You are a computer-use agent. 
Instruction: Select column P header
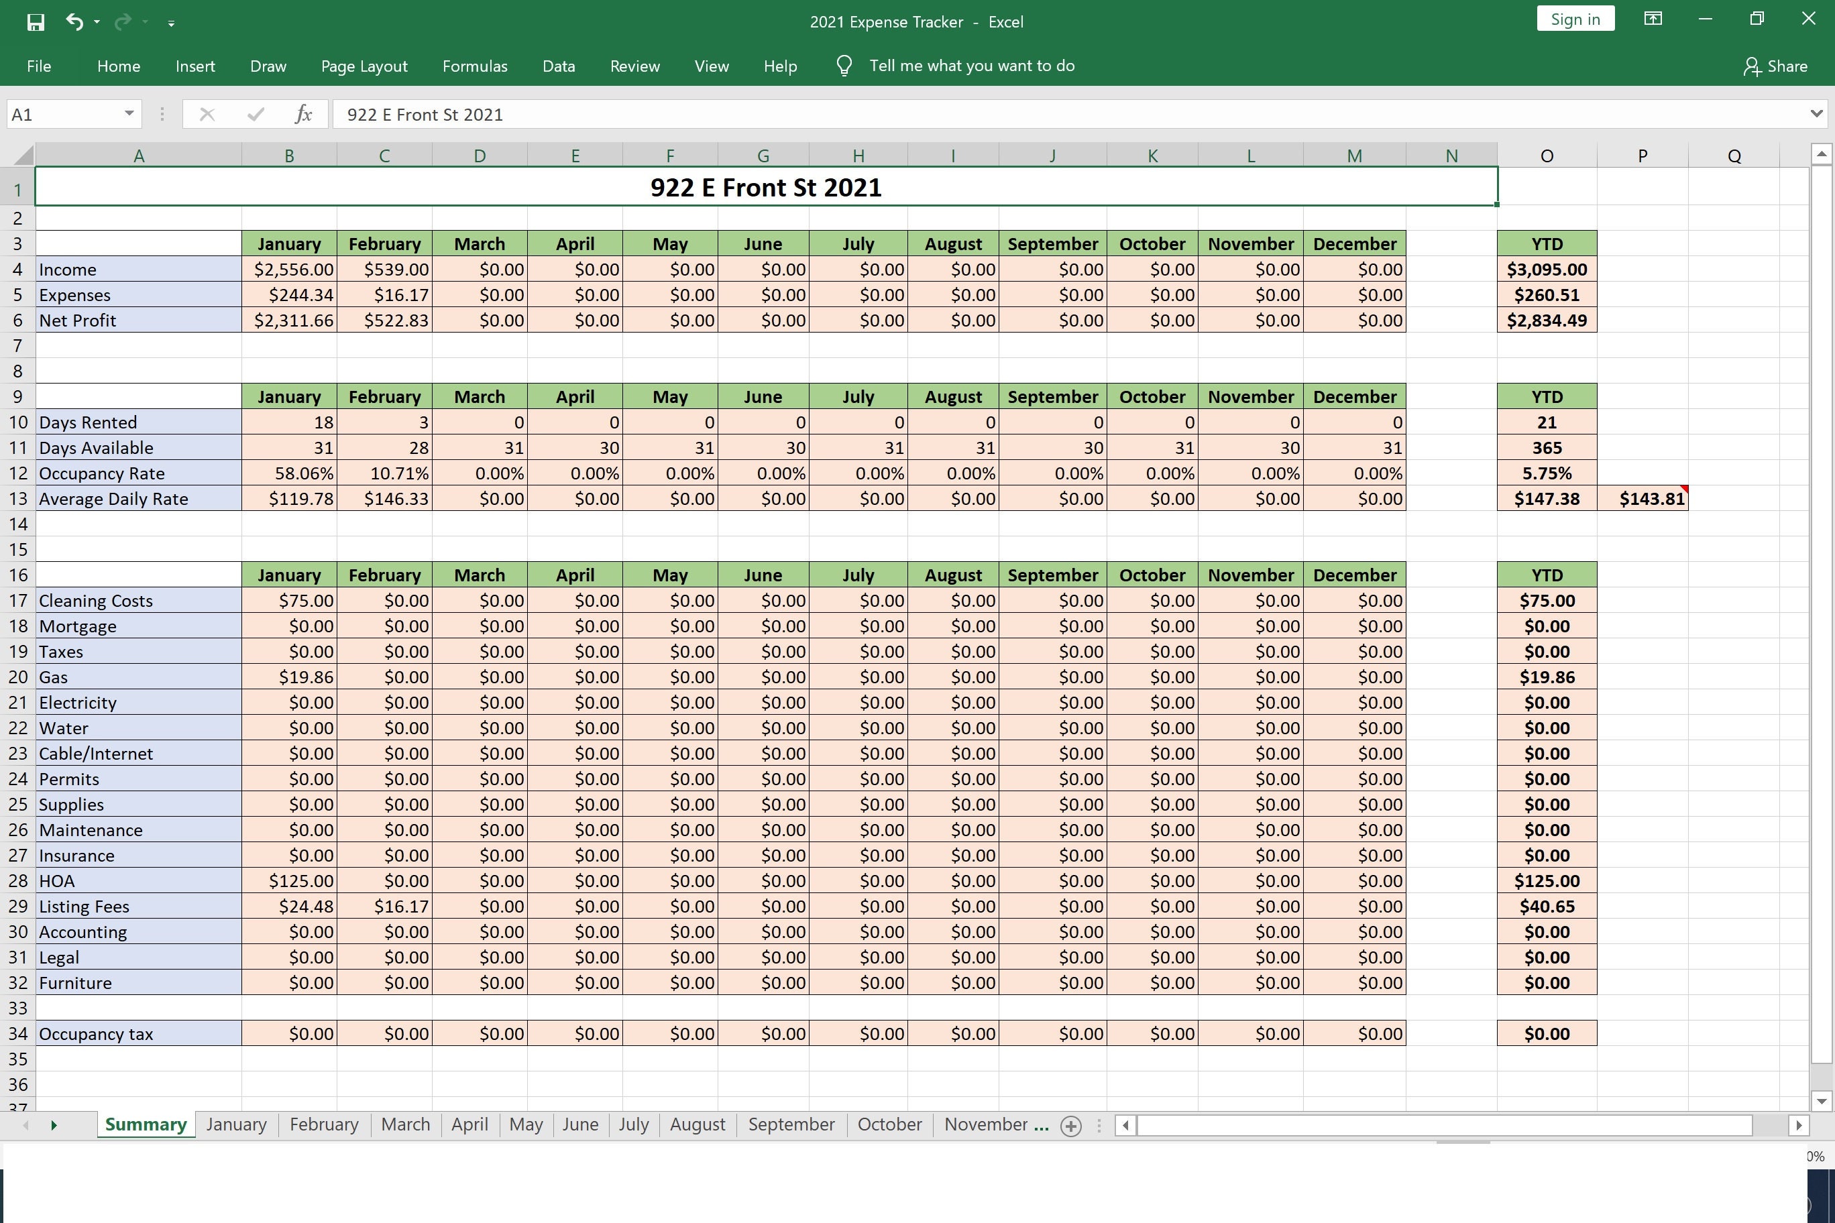1643,155
